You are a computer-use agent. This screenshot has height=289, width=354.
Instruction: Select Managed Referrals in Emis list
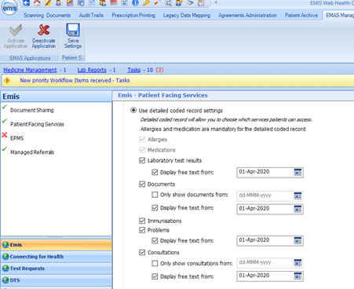pyautogui.click(x=32, y=152)
